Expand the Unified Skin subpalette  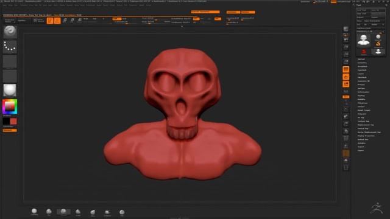363,139
